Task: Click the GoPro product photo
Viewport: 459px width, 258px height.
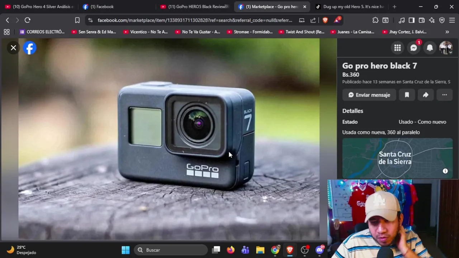Action: coord(169,139)
